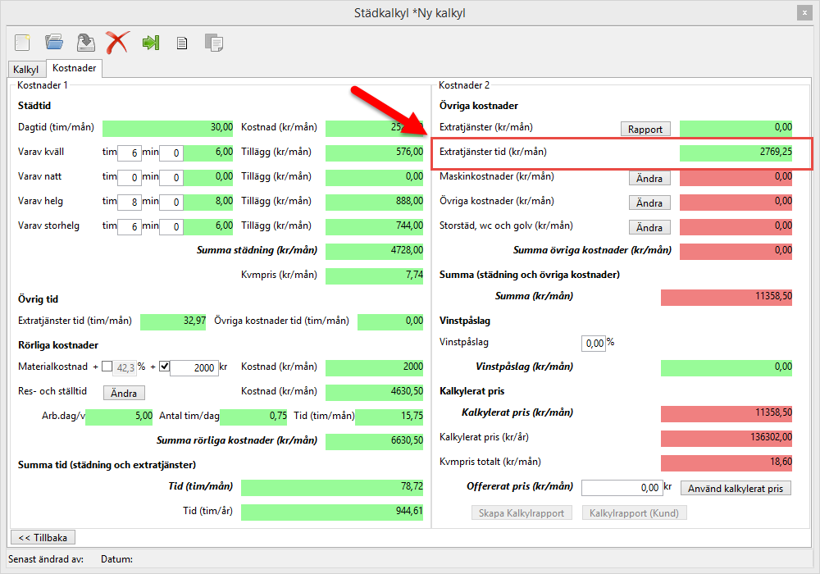Select the Varav kväll tim field
The height and width of the screenshot is (574, 820).
[130, 153]
